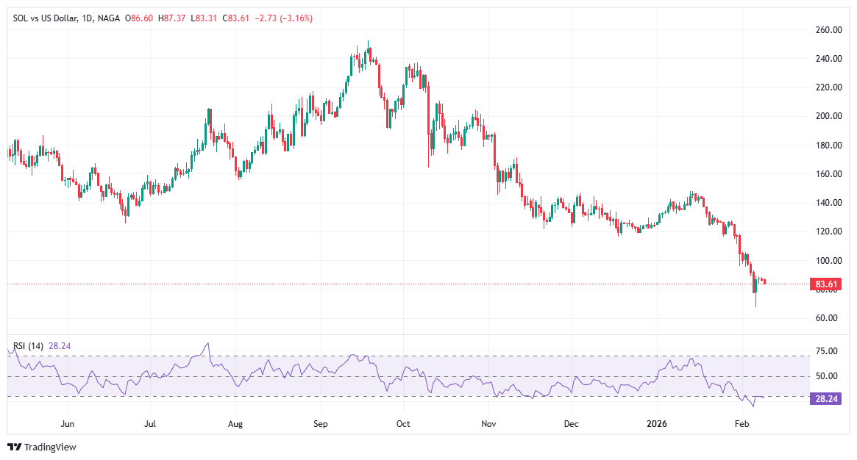Click the highest candle peak in September

(368, 42)
